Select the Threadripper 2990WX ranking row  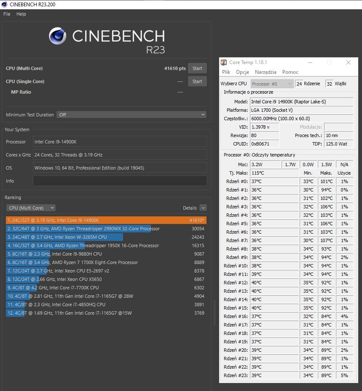point(105,229)
